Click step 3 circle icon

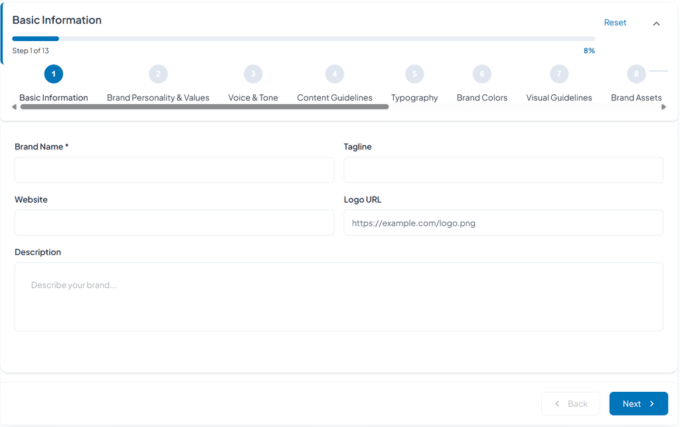coord(253,74)
